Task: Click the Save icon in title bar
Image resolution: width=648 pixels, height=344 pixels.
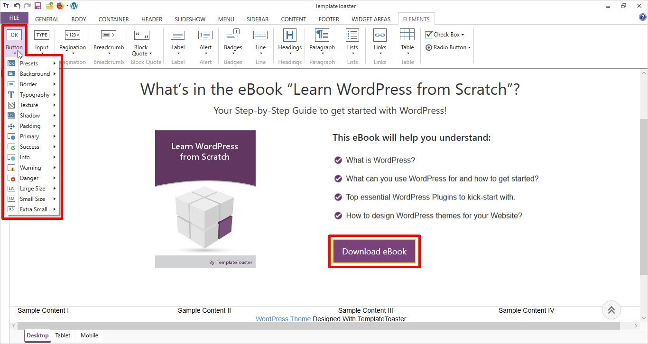Action: pos(38,6)
